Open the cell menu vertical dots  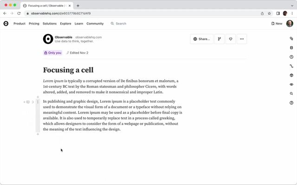coord(38,102)
